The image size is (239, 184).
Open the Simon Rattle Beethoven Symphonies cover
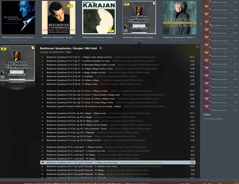[x=180, y=17]
